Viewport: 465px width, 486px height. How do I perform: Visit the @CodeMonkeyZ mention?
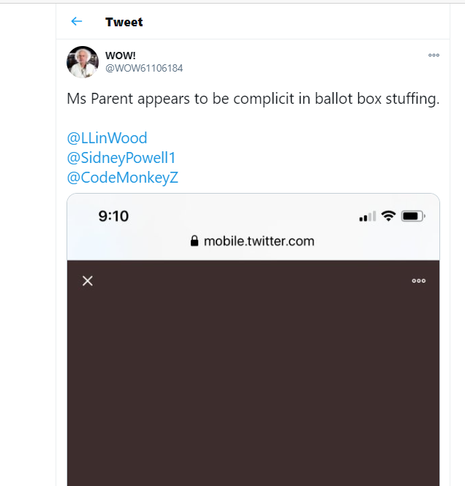(122, 178)
